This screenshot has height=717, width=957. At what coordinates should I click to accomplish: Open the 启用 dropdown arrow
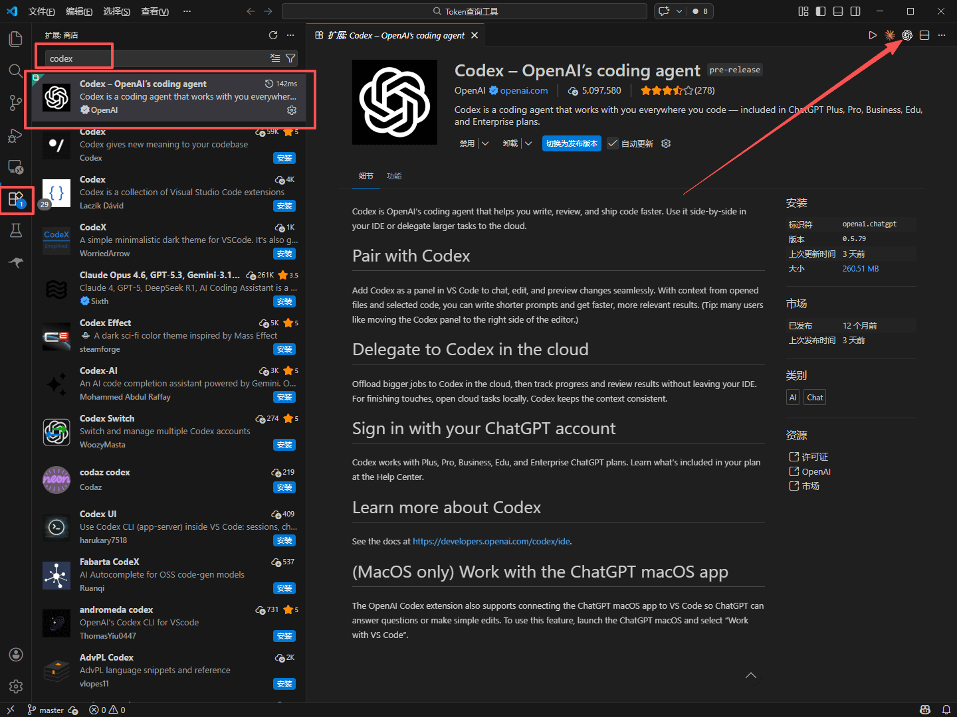[x=485, y=143]
